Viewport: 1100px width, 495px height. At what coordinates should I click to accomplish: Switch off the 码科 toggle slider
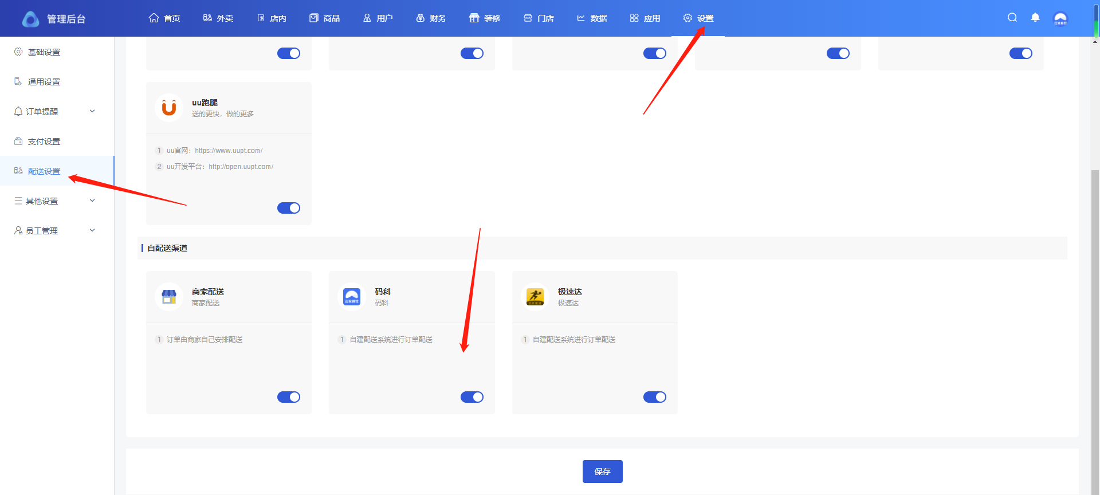[x=472, y=397]
